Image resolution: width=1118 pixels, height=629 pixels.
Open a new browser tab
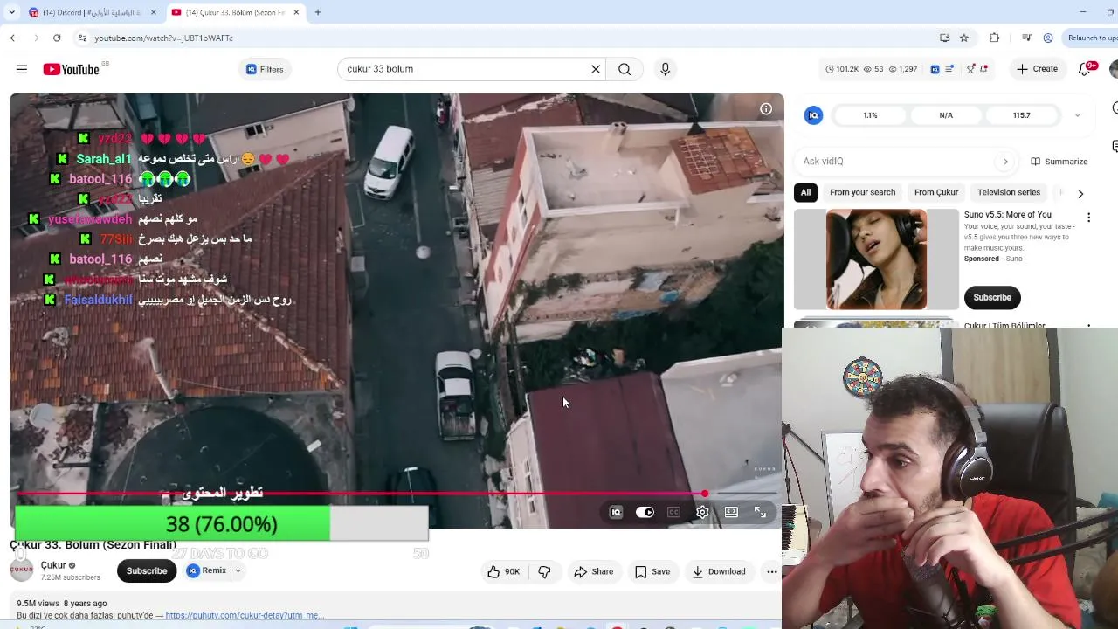pyautogui.click(x=318, y=12)
